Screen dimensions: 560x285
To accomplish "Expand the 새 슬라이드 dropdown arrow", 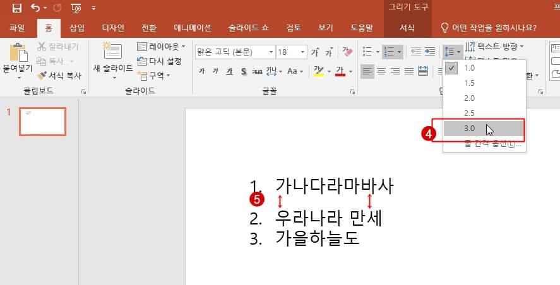I will [114, 78].
